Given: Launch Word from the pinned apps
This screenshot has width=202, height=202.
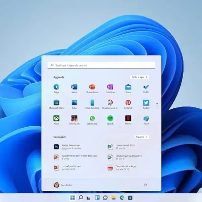Looking at the screenshot, I should tap(74, 88).
